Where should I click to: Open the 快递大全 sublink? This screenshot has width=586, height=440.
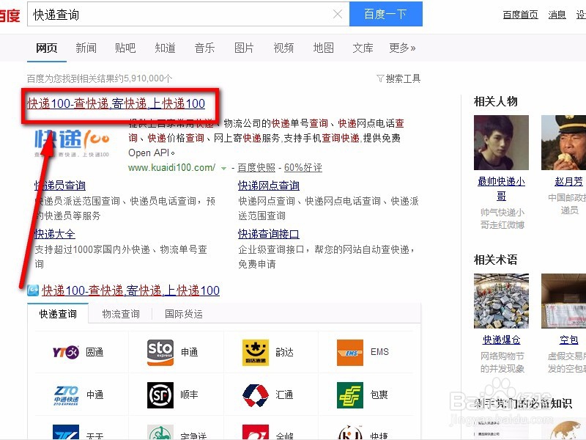54,234
